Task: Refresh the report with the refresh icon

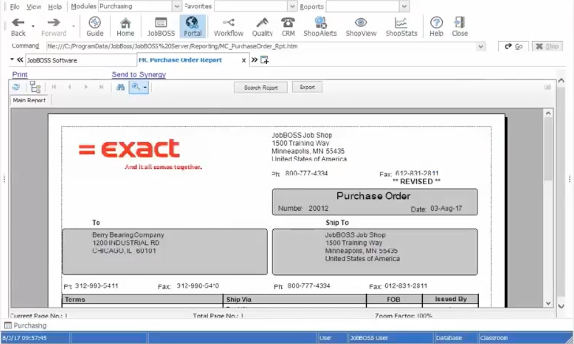Action: pos(16,87)
